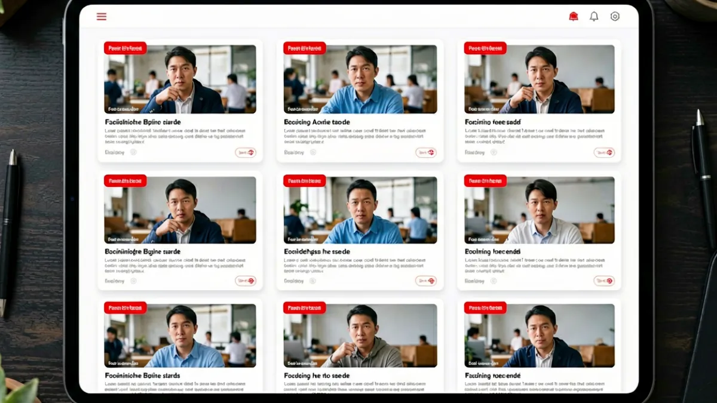Click red heart button on 'Forinino feoe sadd' card
717x403 pixels.
coord(604,153)
